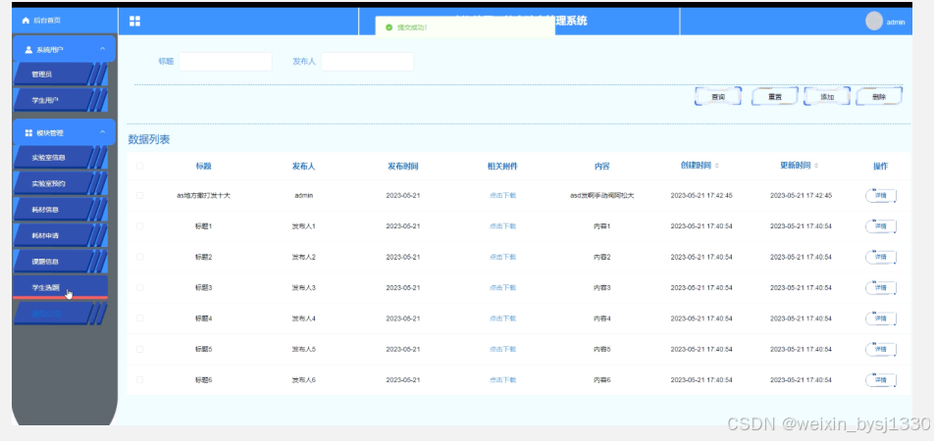Click the 后台首页 sidebar label
Viewport: 934px width, 441px height.
47,21
